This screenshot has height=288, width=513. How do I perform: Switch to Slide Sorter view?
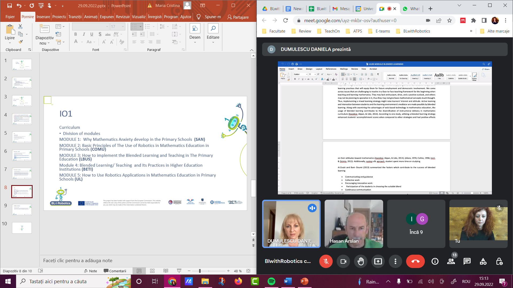(152, 271)
